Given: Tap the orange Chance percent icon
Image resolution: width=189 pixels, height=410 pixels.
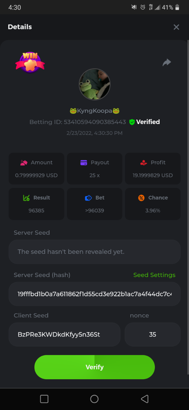Looking at the screenshot, I should 141,198.
